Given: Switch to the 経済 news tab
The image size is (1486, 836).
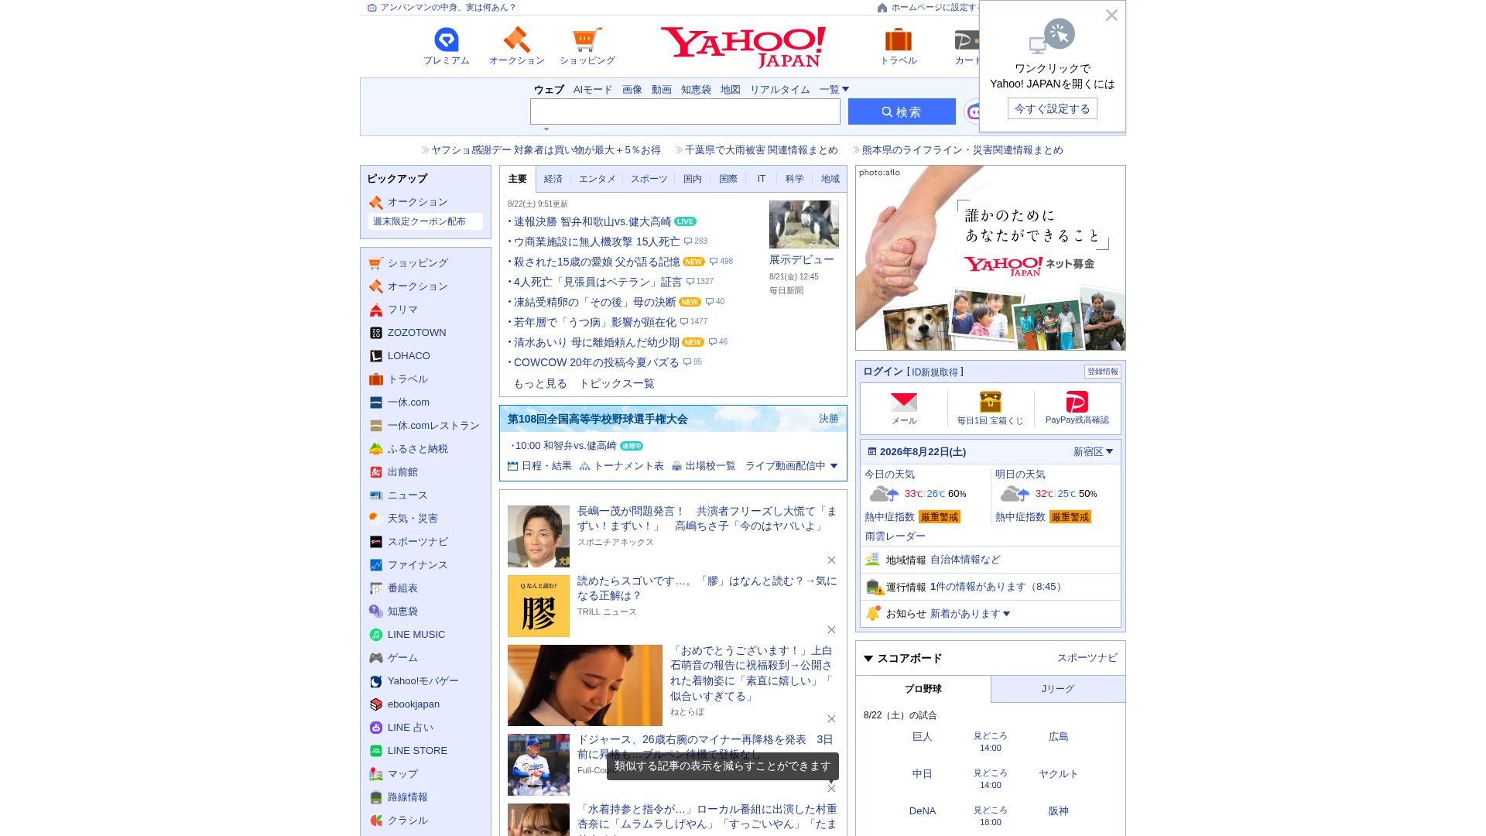Looking at the screenshot, I should tap(553, 179).
